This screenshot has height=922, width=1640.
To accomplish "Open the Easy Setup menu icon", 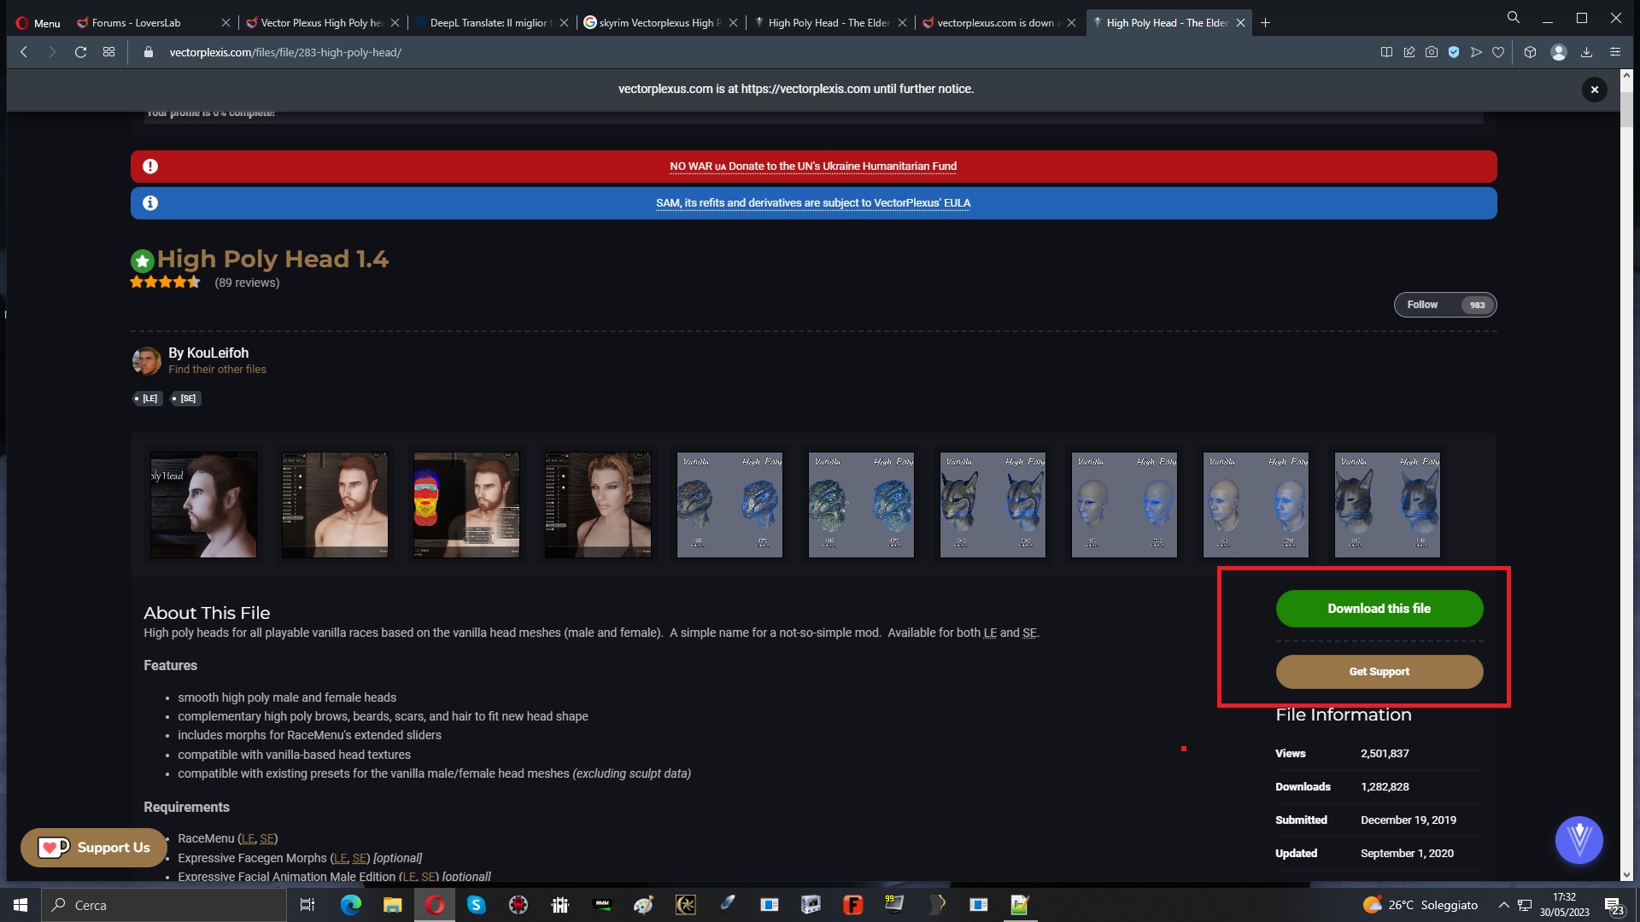I will [x=1615, y=52].
